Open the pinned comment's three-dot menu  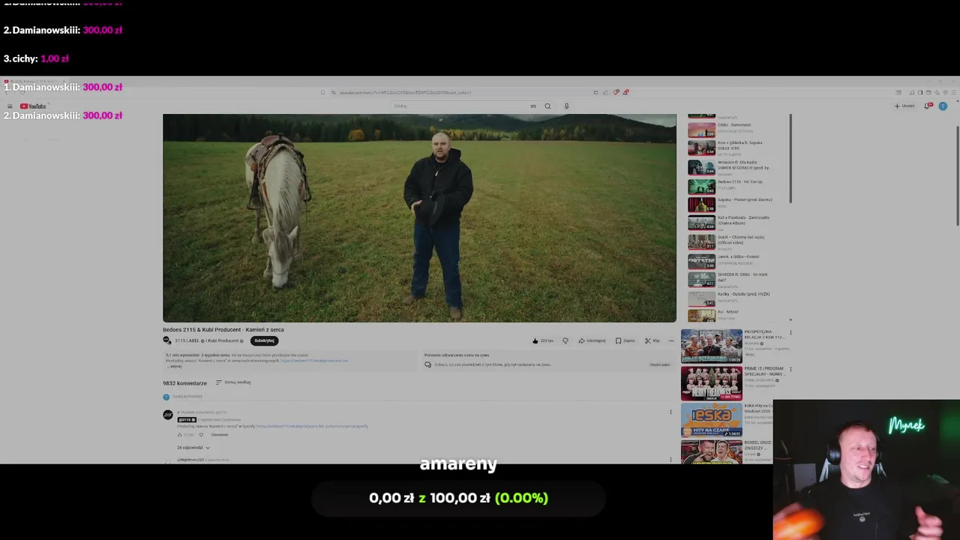tap(670, 412)
